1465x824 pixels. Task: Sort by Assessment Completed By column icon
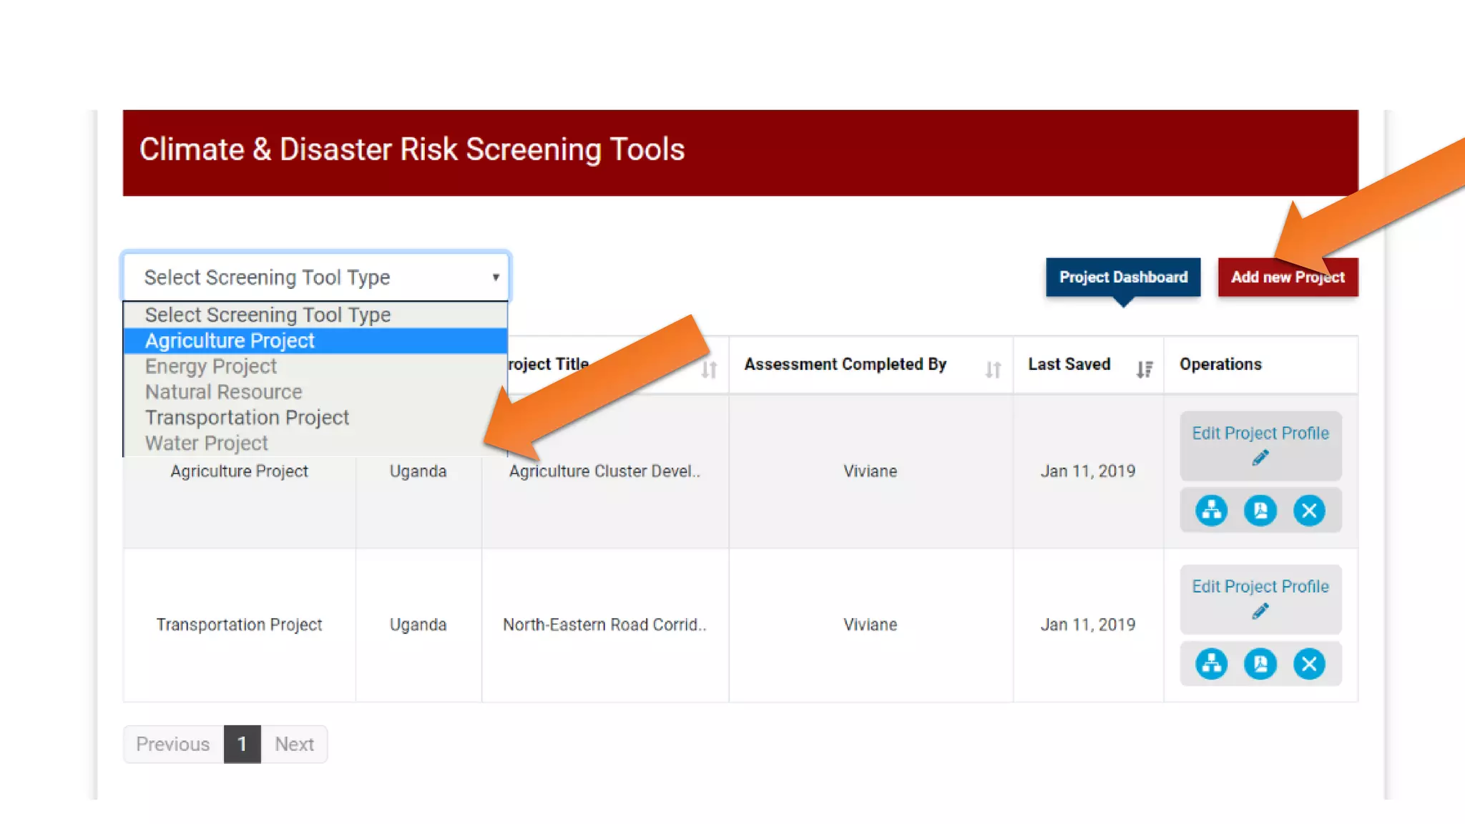[x=992, y=369]
